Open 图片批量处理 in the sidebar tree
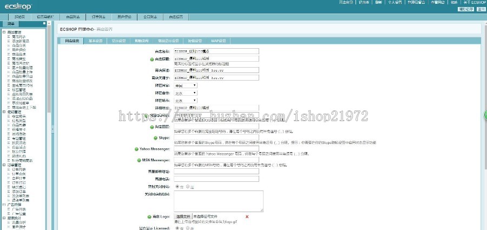This screenshot has height=230, width=487. (22, 68)
